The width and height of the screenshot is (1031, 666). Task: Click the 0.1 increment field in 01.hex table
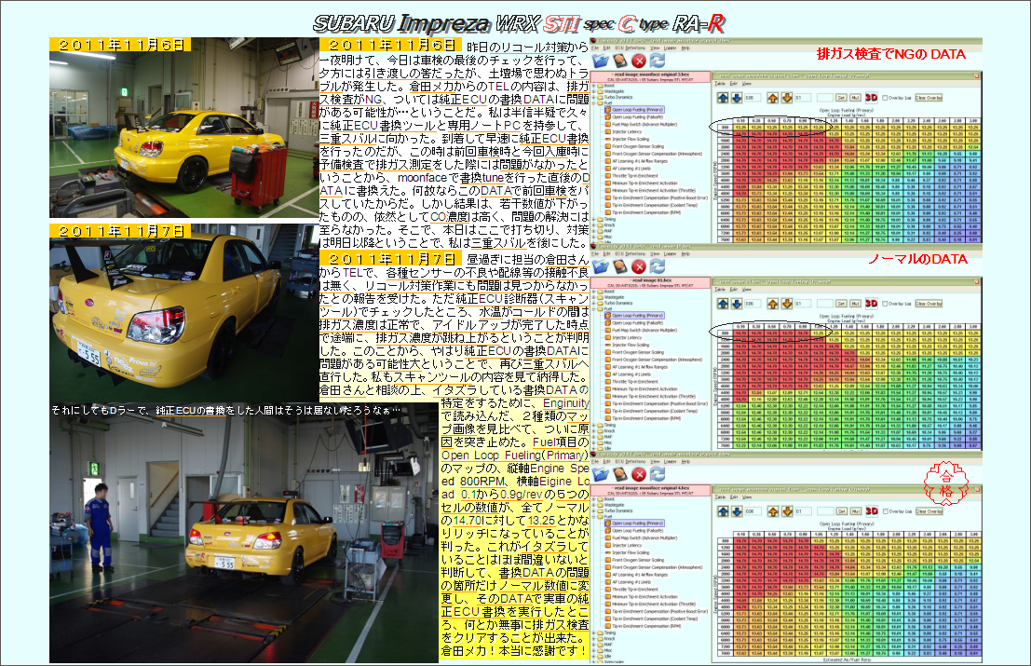(803, 304)
